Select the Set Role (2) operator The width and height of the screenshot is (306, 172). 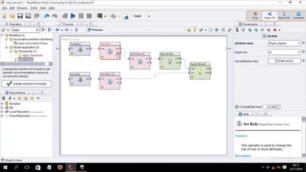coord(140,61)
